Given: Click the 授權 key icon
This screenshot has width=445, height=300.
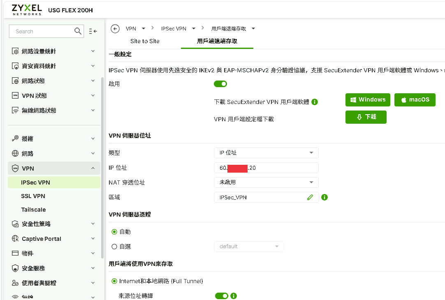Looking at the screenshot, I should click(15, 138).
